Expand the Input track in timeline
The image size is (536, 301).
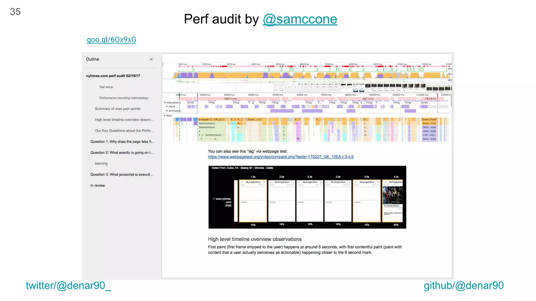167,107
